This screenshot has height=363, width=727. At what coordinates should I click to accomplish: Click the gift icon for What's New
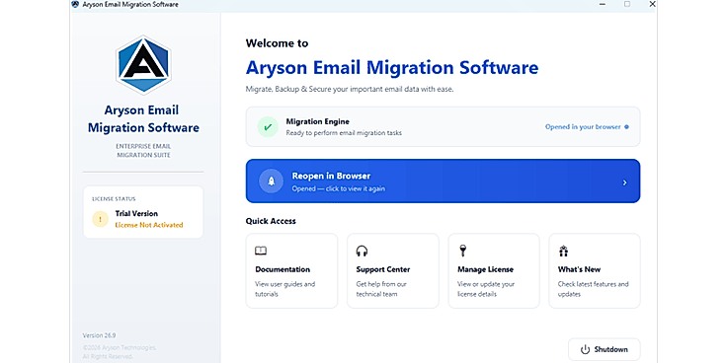(563, 251)
